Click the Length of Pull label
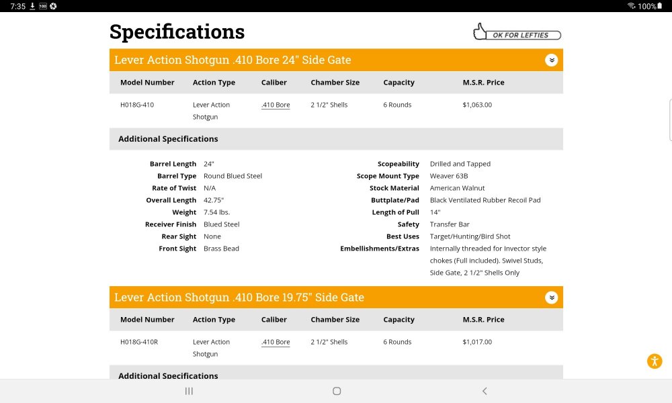The width and height of the screenshot is (672, 403). 396,212
